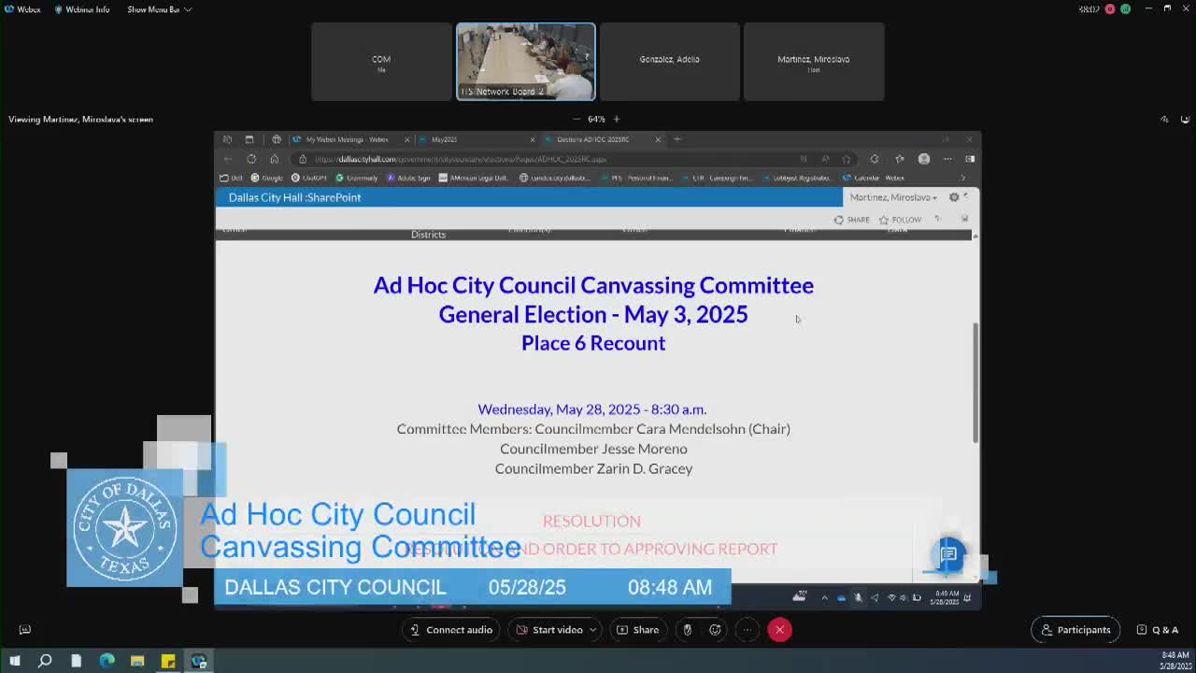Open the reactions emoji icon

pos(716,630)
